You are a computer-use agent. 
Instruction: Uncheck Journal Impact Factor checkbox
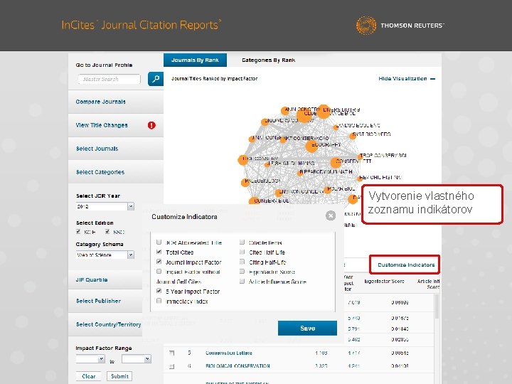pyautogui.click(x=159, y=262)
